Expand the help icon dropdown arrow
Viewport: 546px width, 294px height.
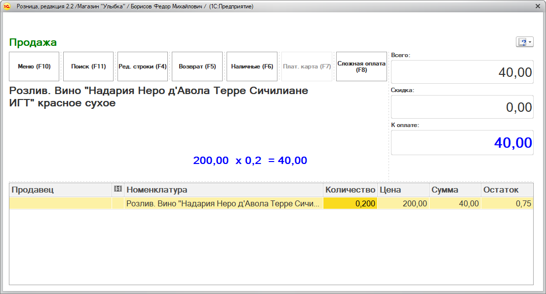(530, 42)
